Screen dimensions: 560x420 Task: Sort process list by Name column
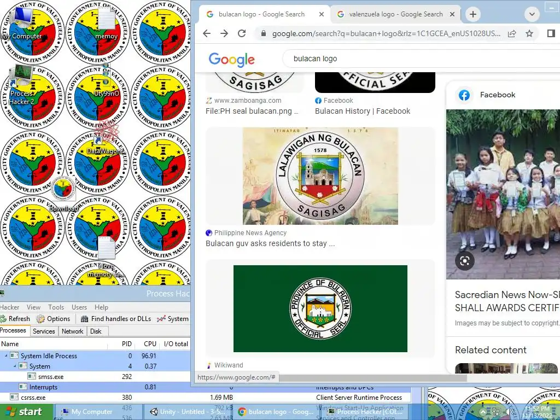[54, 344]
